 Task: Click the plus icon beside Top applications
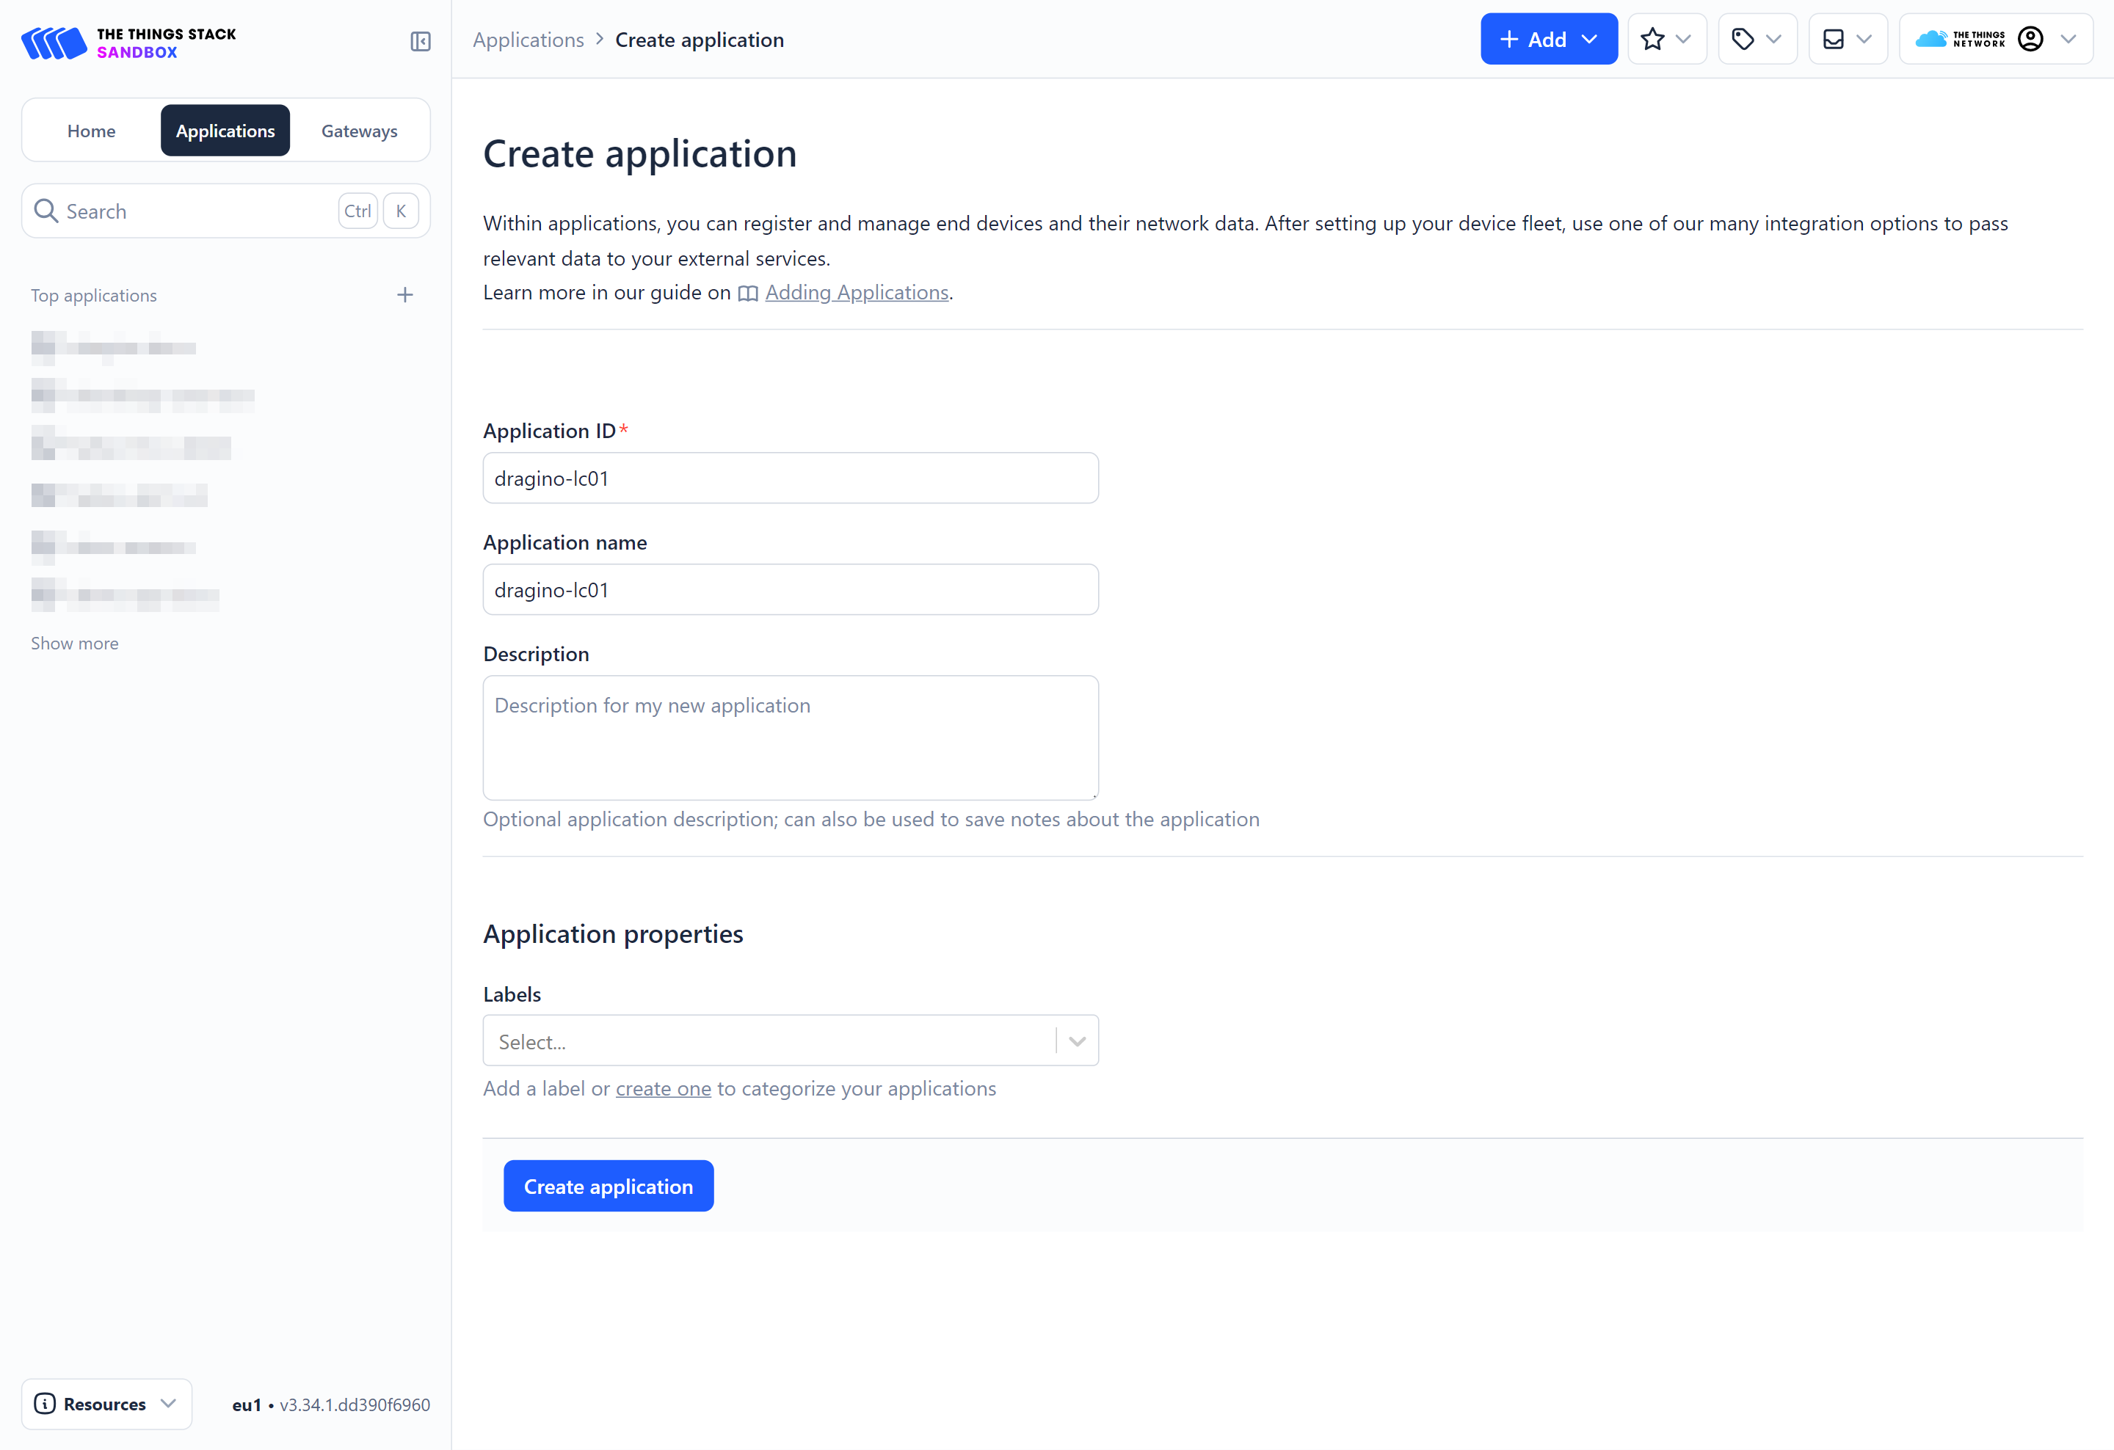(404, 294)
